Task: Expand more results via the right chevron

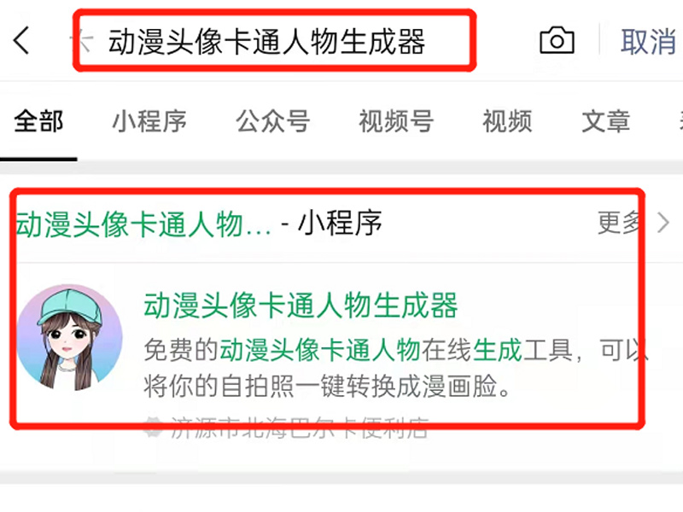Action: (x=663, y=223)
